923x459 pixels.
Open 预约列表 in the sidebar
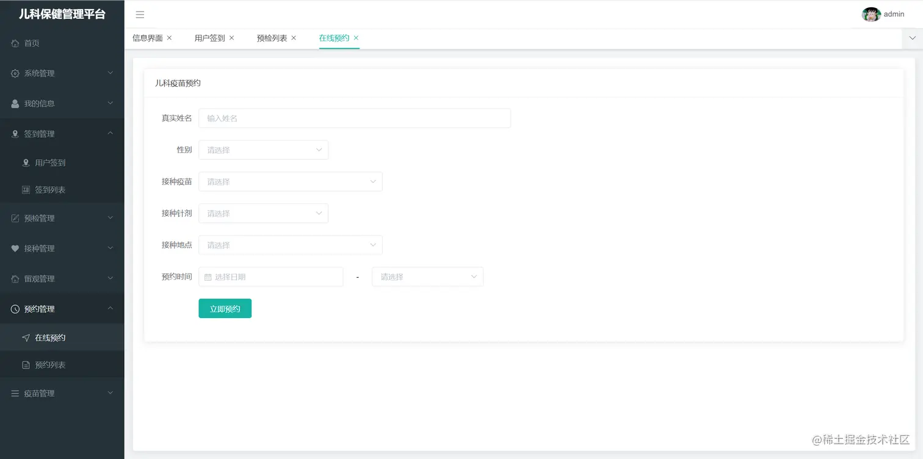click(x=62, y=365)
